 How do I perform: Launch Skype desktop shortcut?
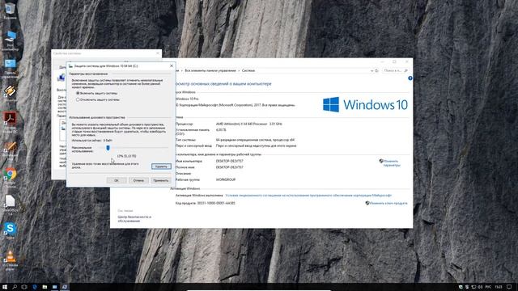pos(10,230)
